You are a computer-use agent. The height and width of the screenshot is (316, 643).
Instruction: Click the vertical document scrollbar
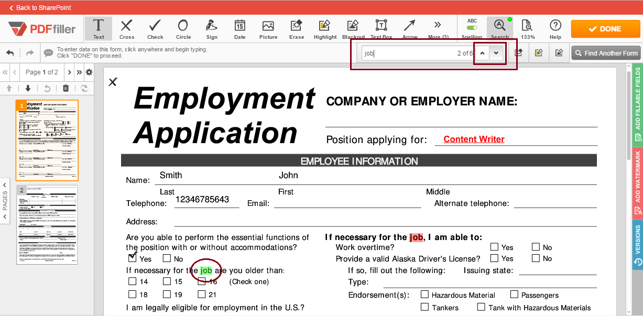628,115
